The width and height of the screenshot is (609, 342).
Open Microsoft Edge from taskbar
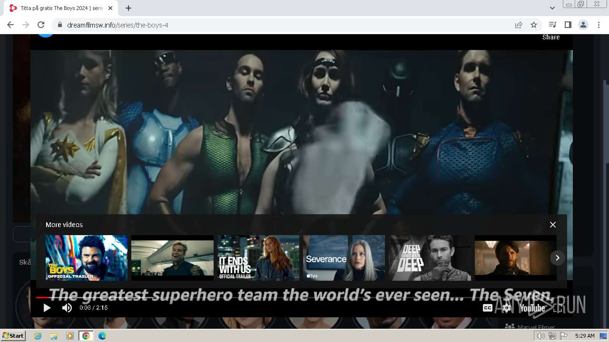[x=102, y=336]
